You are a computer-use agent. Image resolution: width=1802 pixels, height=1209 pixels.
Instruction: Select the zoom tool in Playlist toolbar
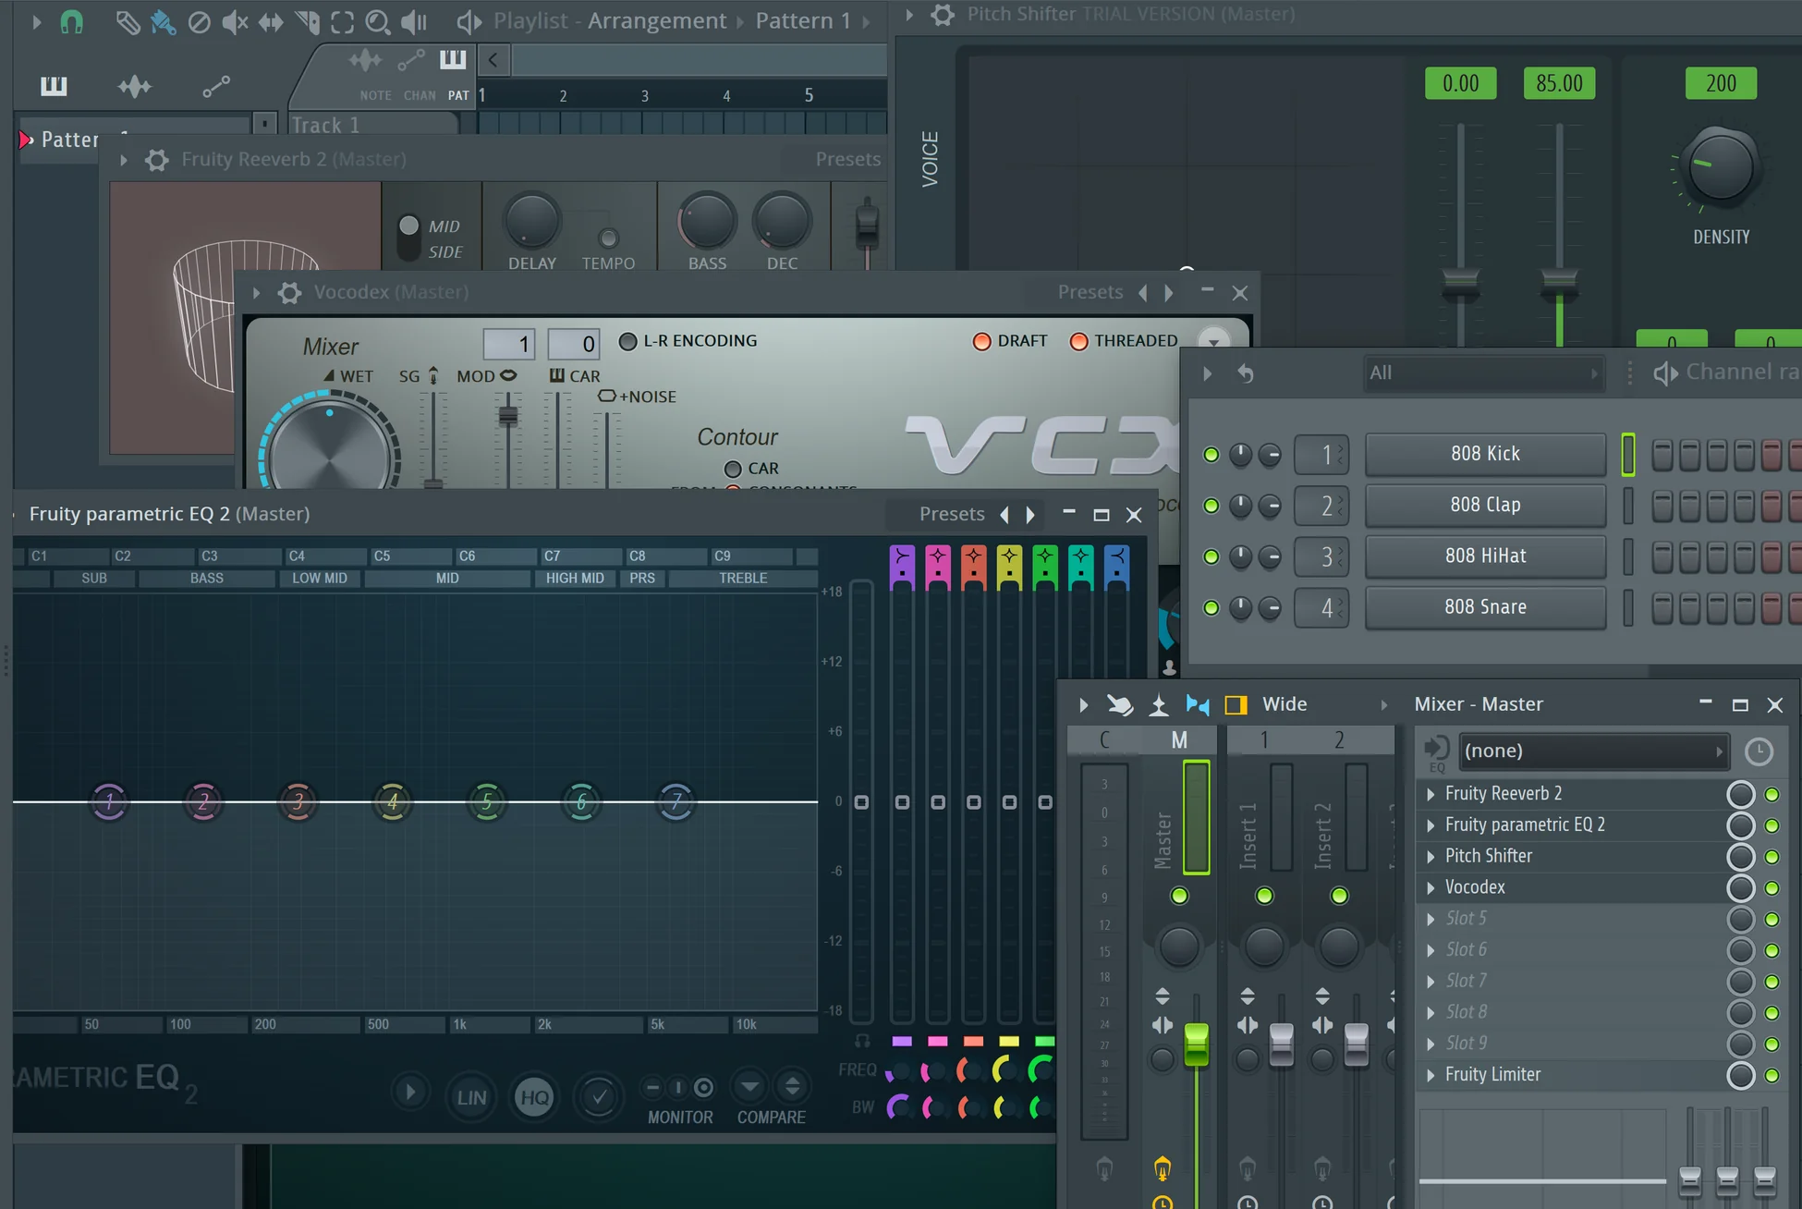(x=377, y=22)
